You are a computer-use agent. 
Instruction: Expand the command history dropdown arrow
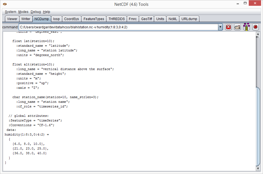click(220, 27)
